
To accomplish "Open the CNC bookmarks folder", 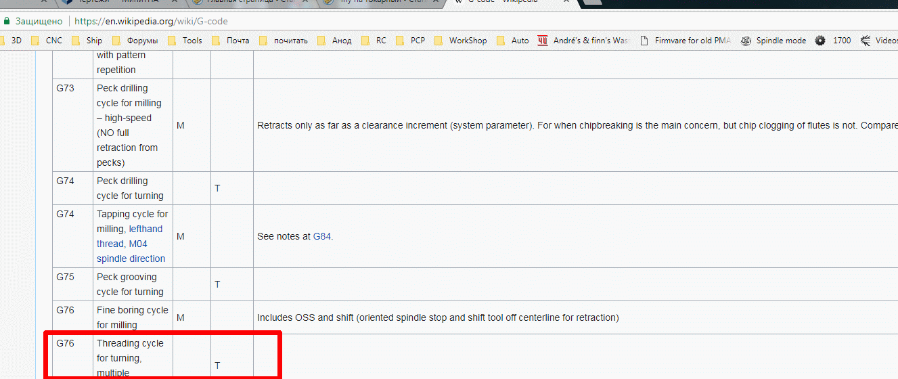I will coord(46,41).
